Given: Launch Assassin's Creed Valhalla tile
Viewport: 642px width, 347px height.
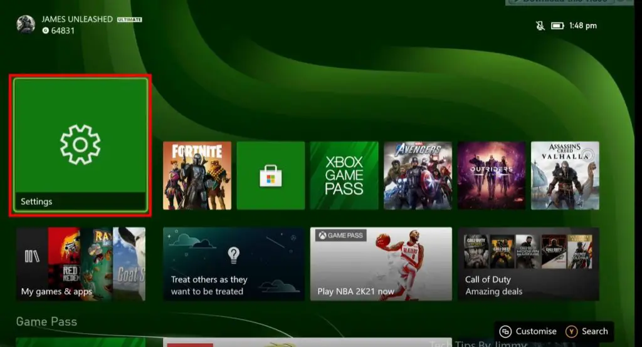Looking at the screenshot, I should [x=565, y=175].
